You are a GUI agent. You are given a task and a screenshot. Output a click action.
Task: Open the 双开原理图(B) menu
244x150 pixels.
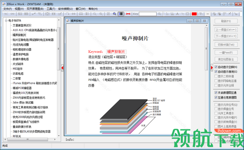click(x=35, y=9)
